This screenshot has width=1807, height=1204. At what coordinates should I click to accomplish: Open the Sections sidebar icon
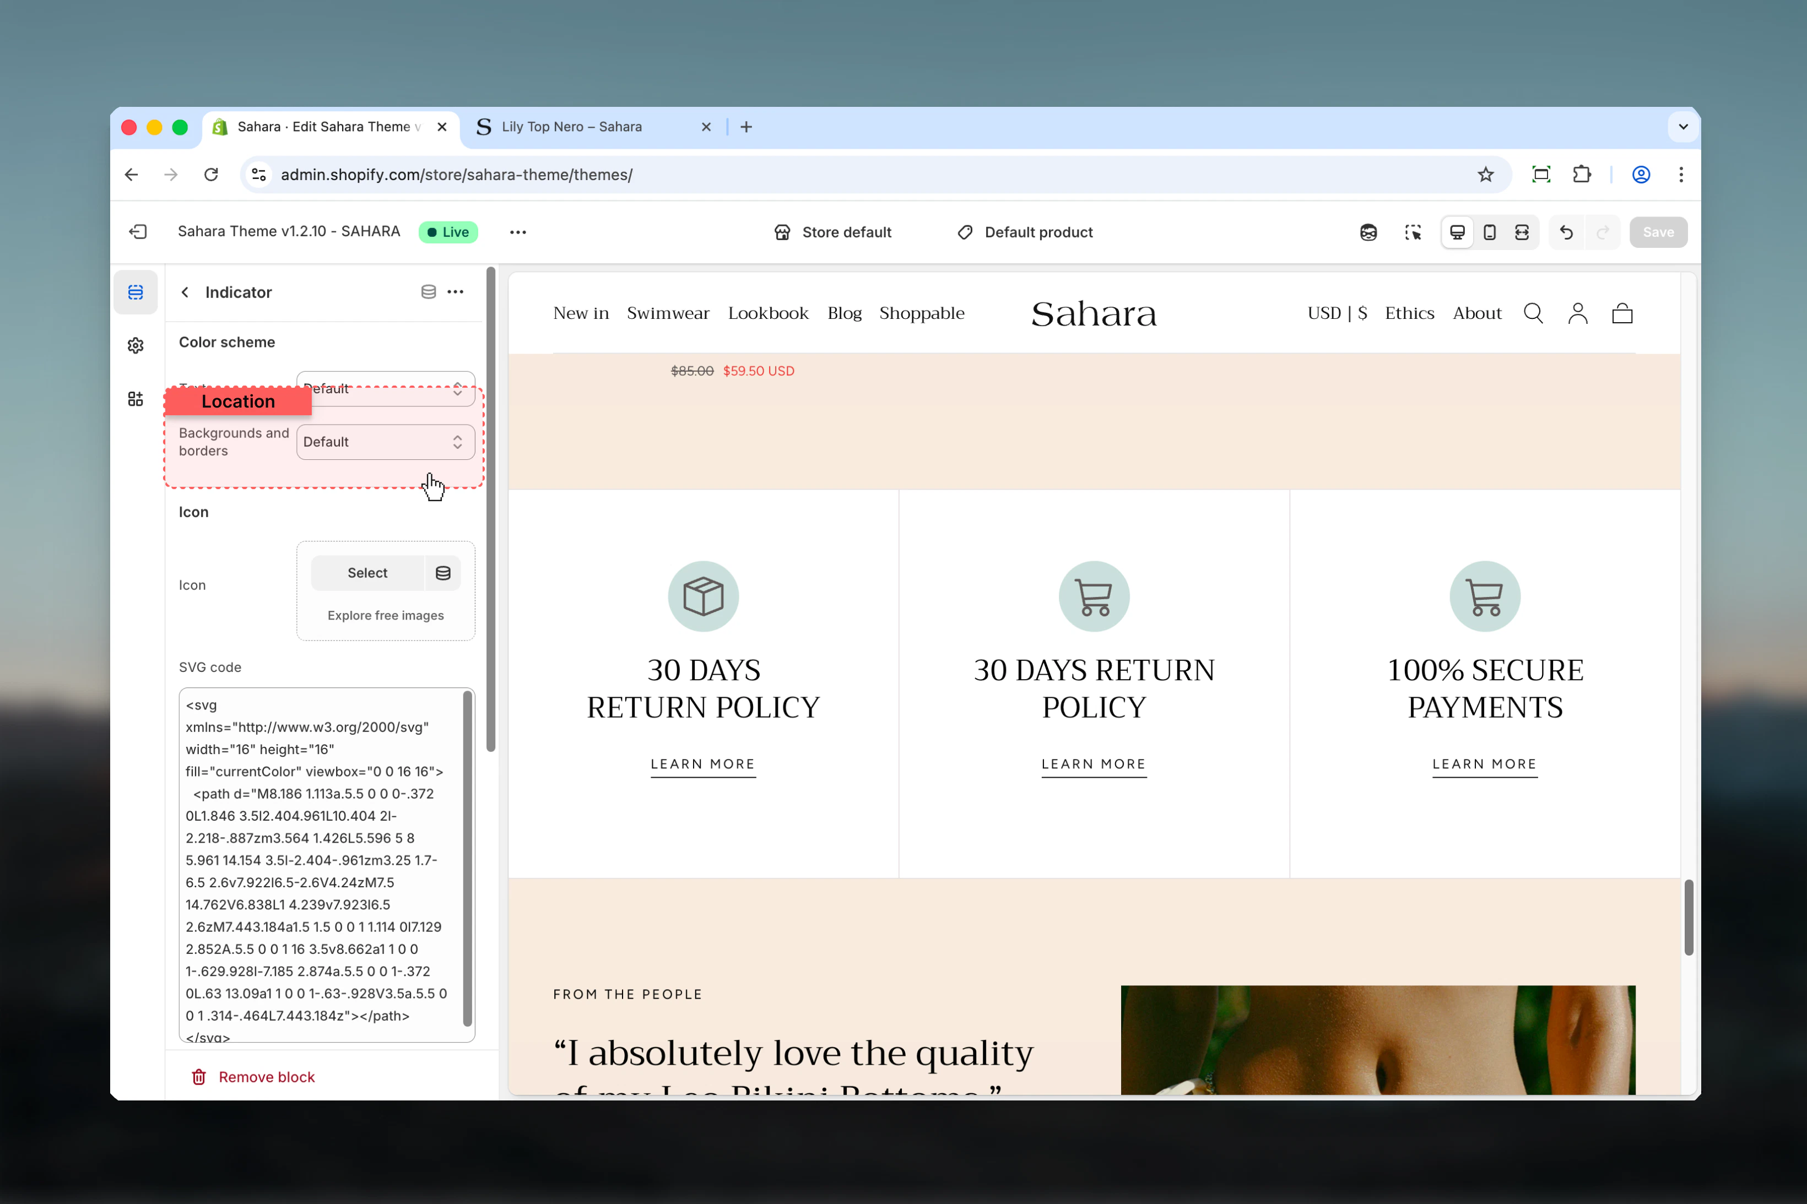point(136,292)
